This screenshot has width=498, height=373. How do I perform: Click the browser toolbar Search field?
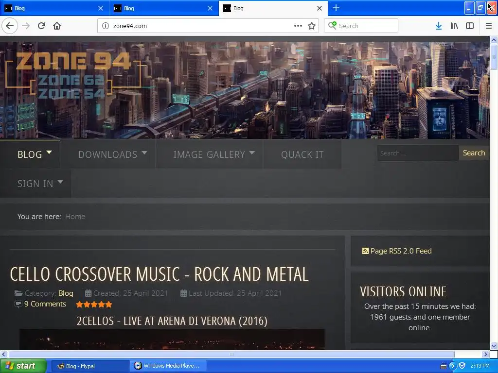[361, 26]
